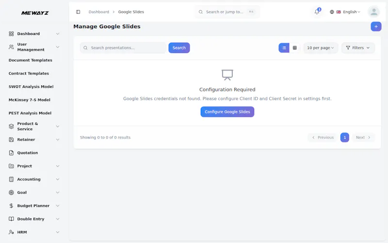The width and height of the screenshot is (388, 243).
Task: Open the notifications bell
Action: point(317,12)
